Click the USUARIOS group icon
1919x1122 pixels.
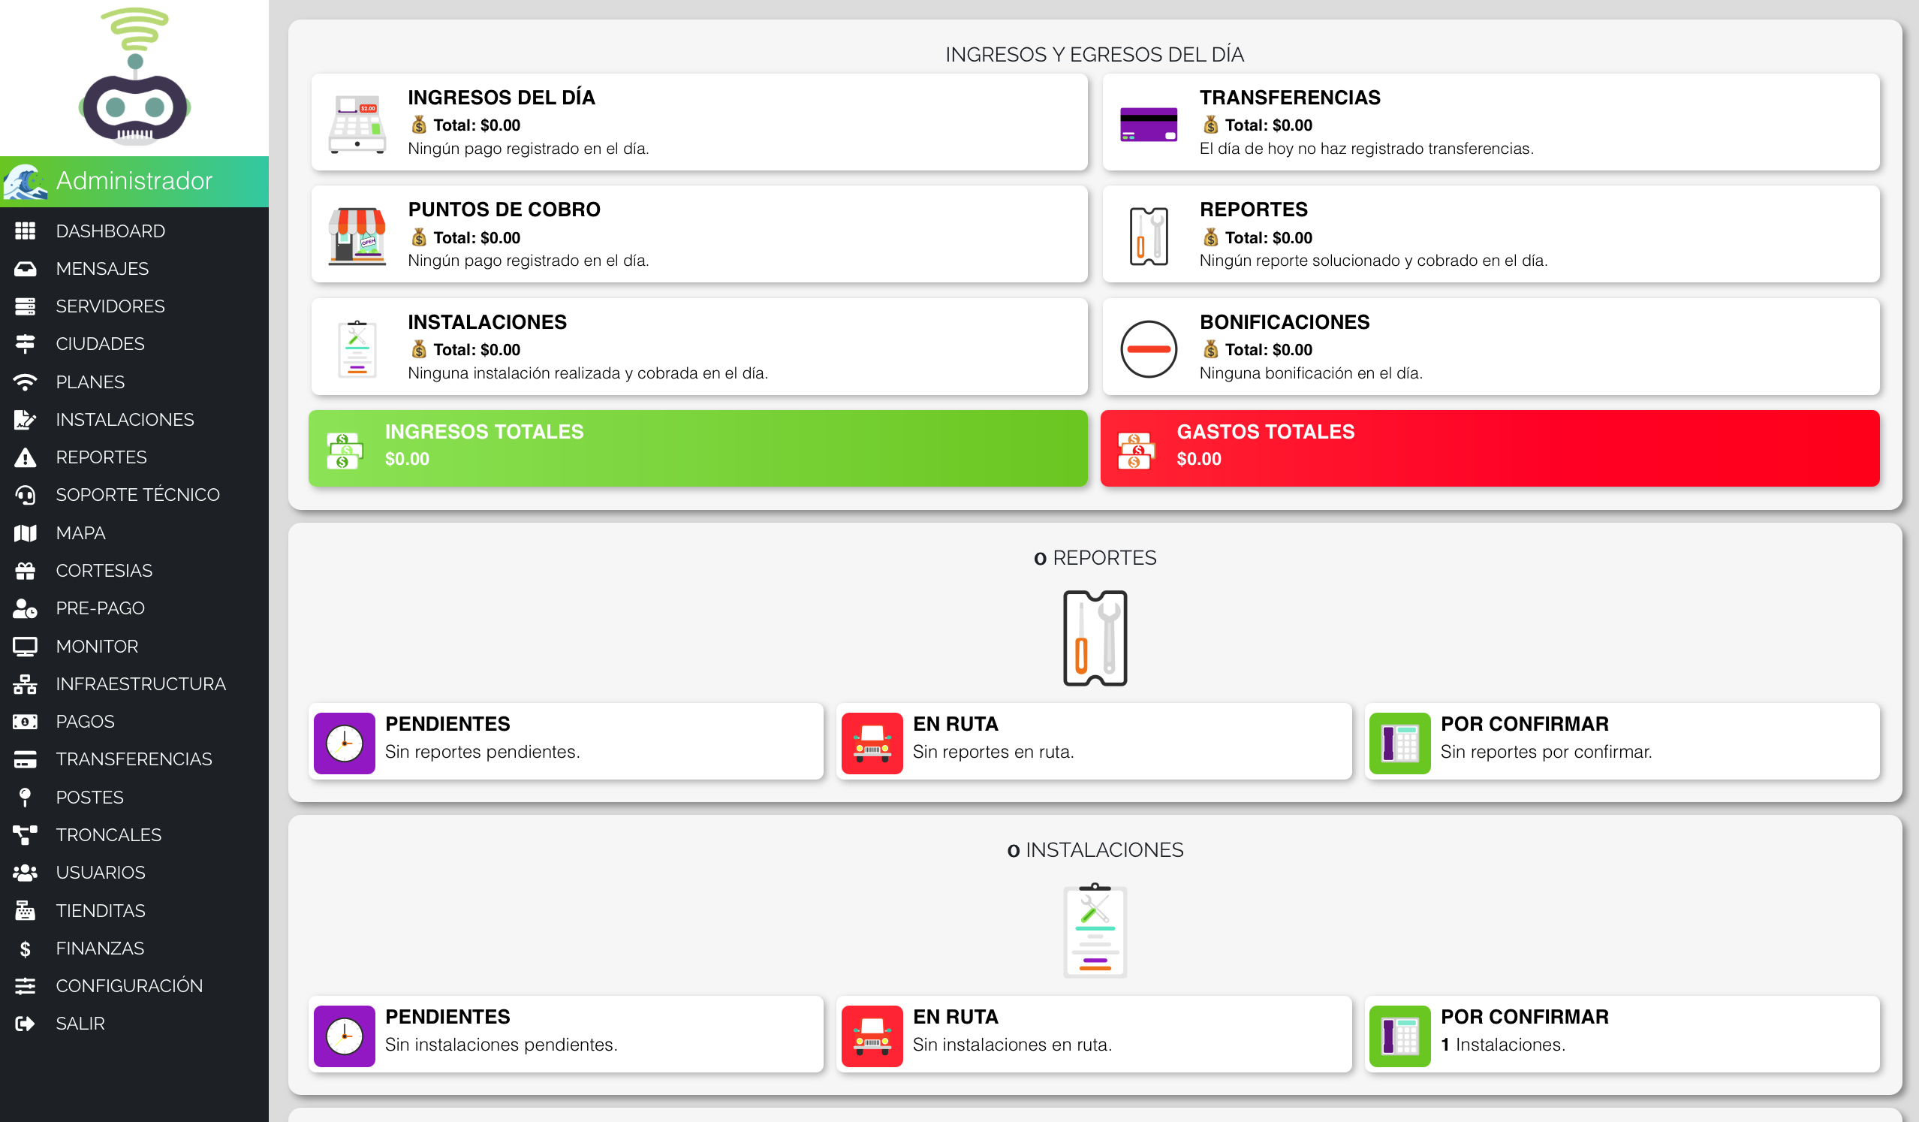[x=25, y=872]
